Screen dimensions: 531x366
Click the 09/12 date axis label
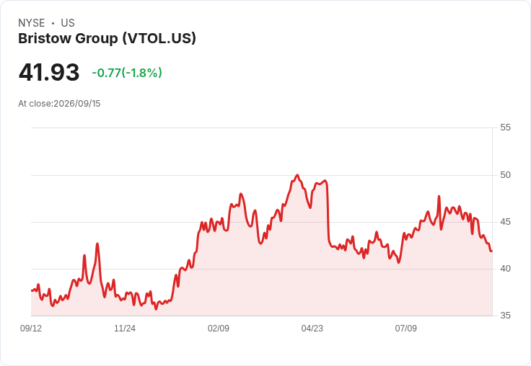click(x=31, y=328)
